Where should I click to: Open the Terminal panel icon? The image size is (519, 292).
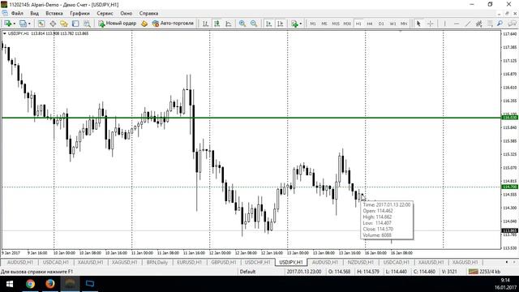75,24
